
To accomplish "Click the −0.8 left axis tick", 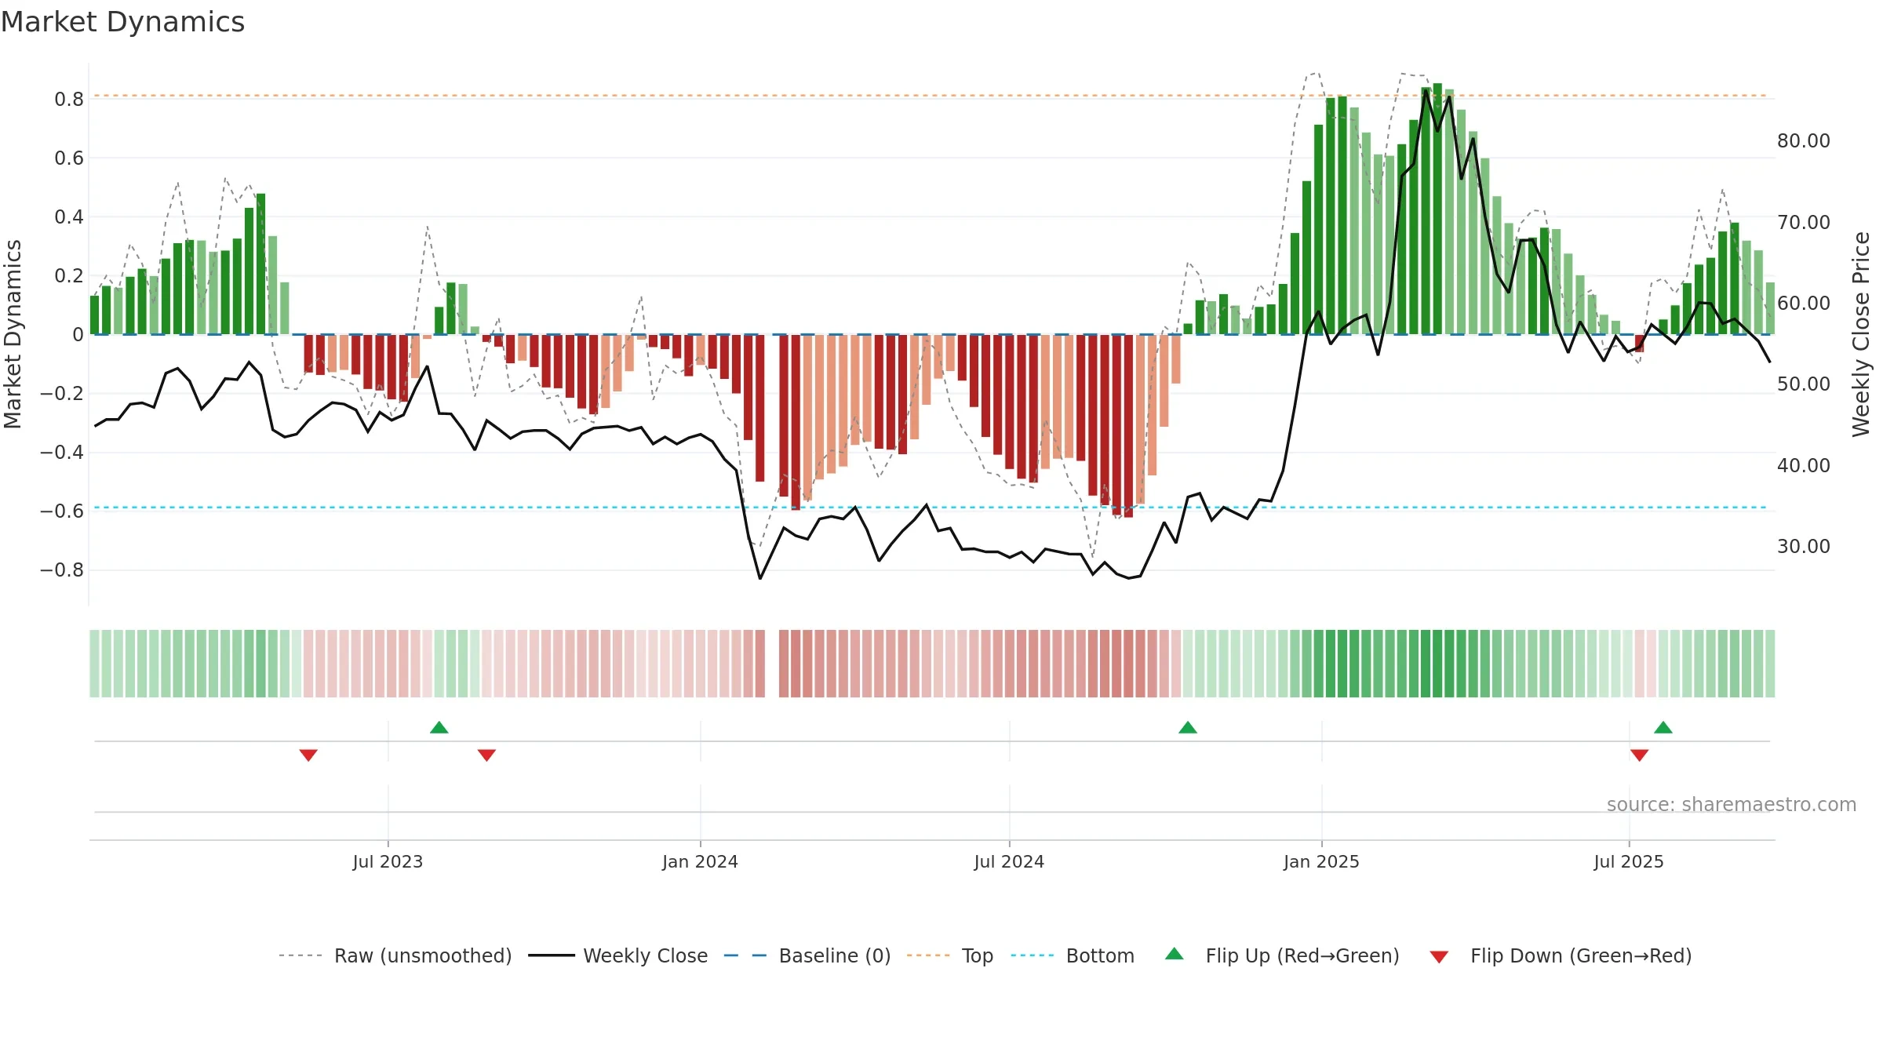I will click(x=62, y=570).
